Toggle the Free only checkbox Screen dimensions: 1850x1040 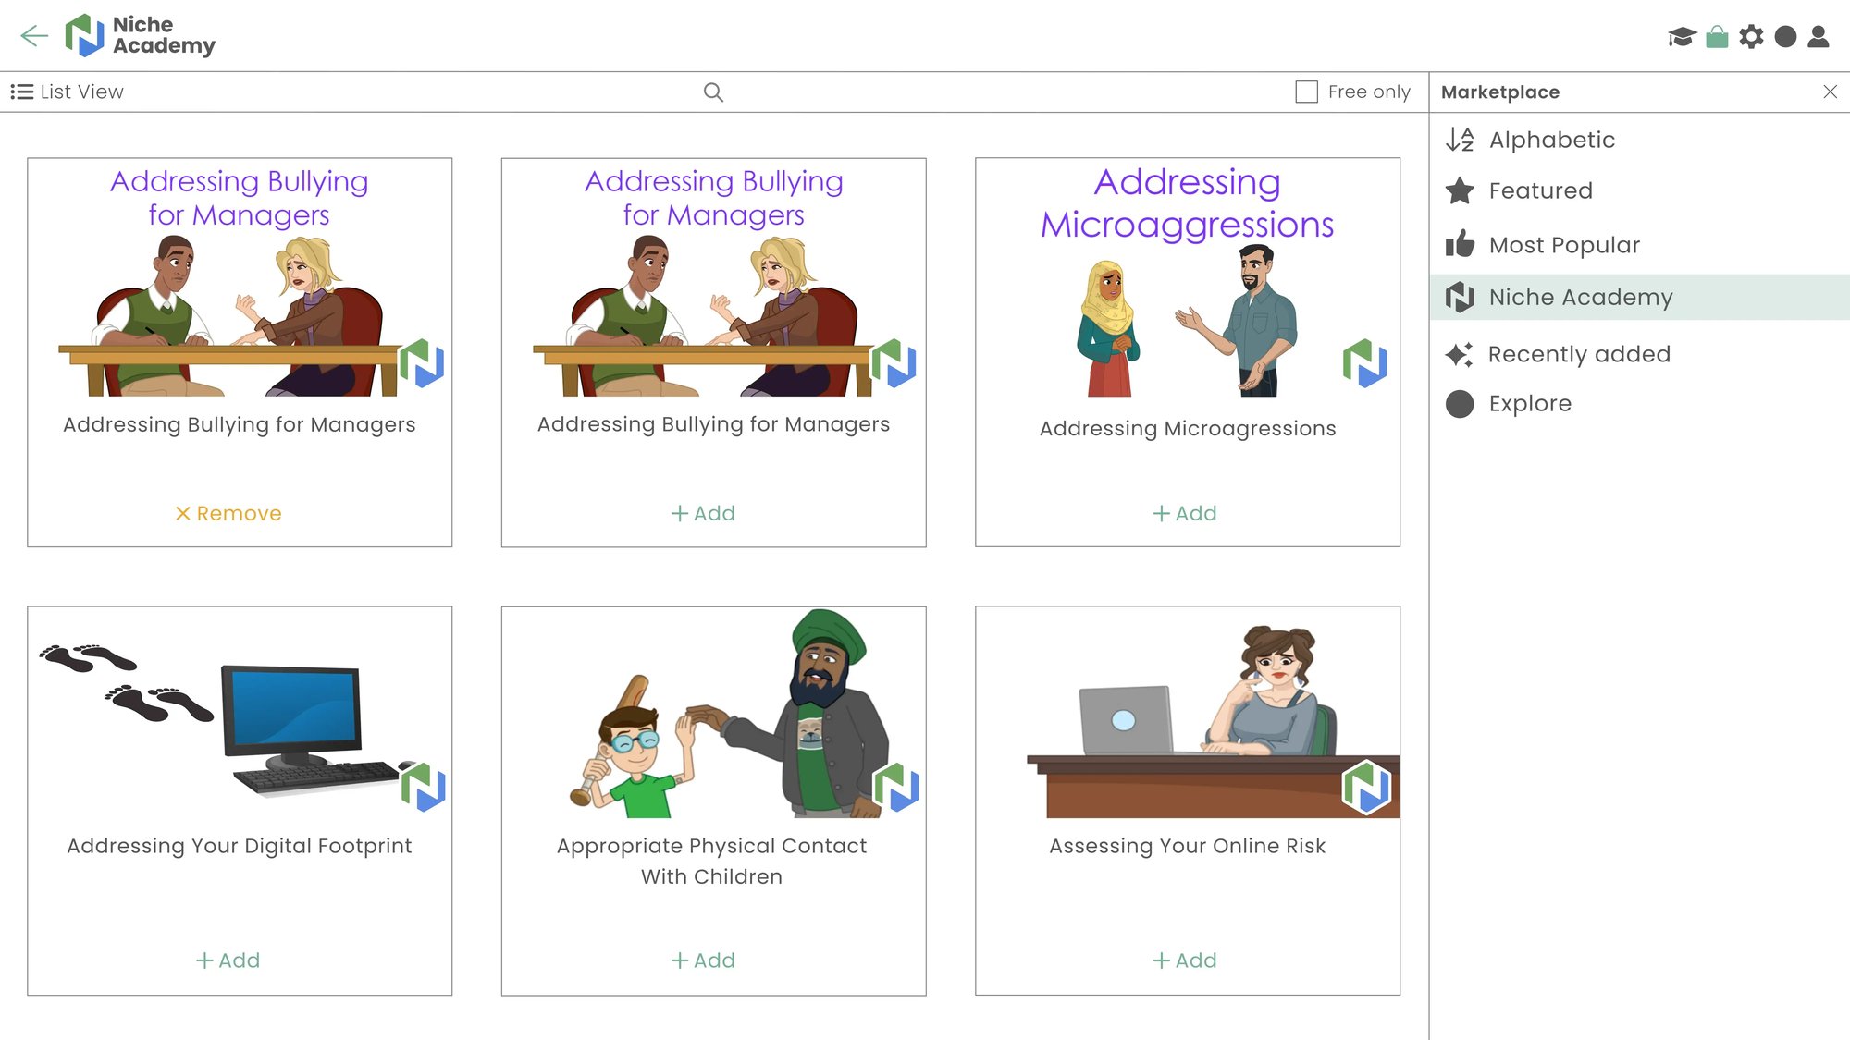(1306, 92)
